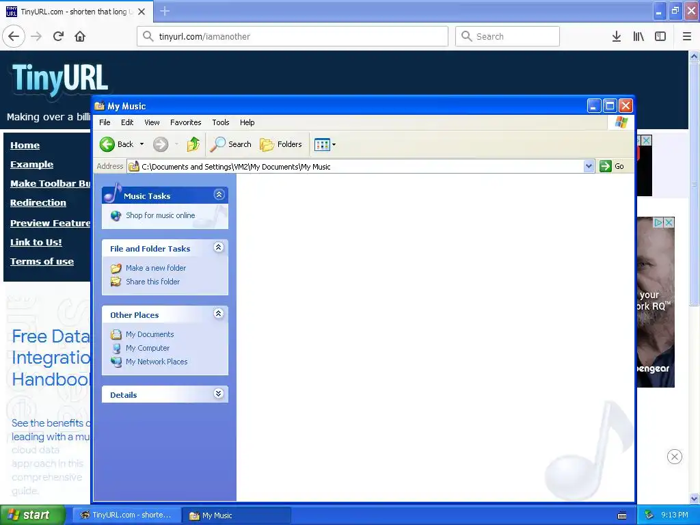Click the My Documents icon in Other Places
The height and width of the screenshot is (525, 700).
click(x=116, y=334)
